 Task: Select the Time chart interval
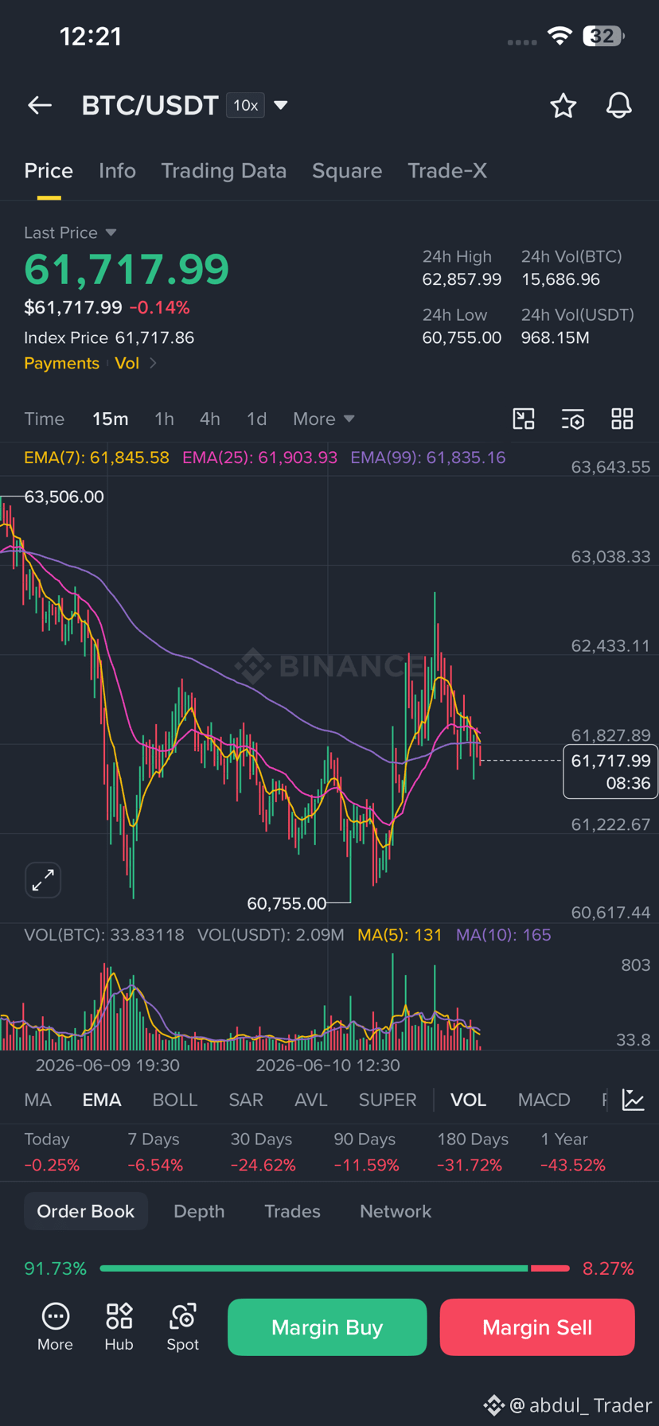tap(44, 419)
